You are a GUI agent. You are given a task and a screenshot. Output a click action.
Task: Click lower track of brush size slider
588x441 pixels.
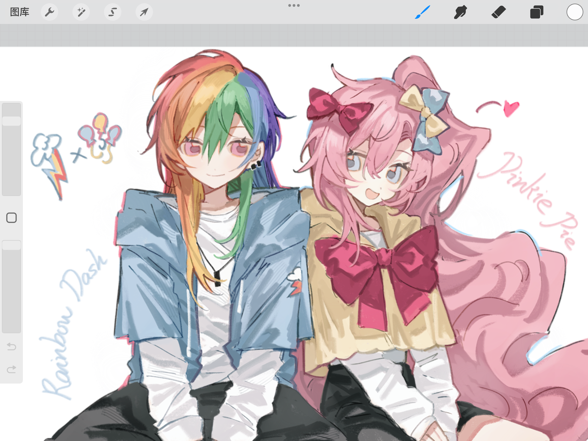11,169
